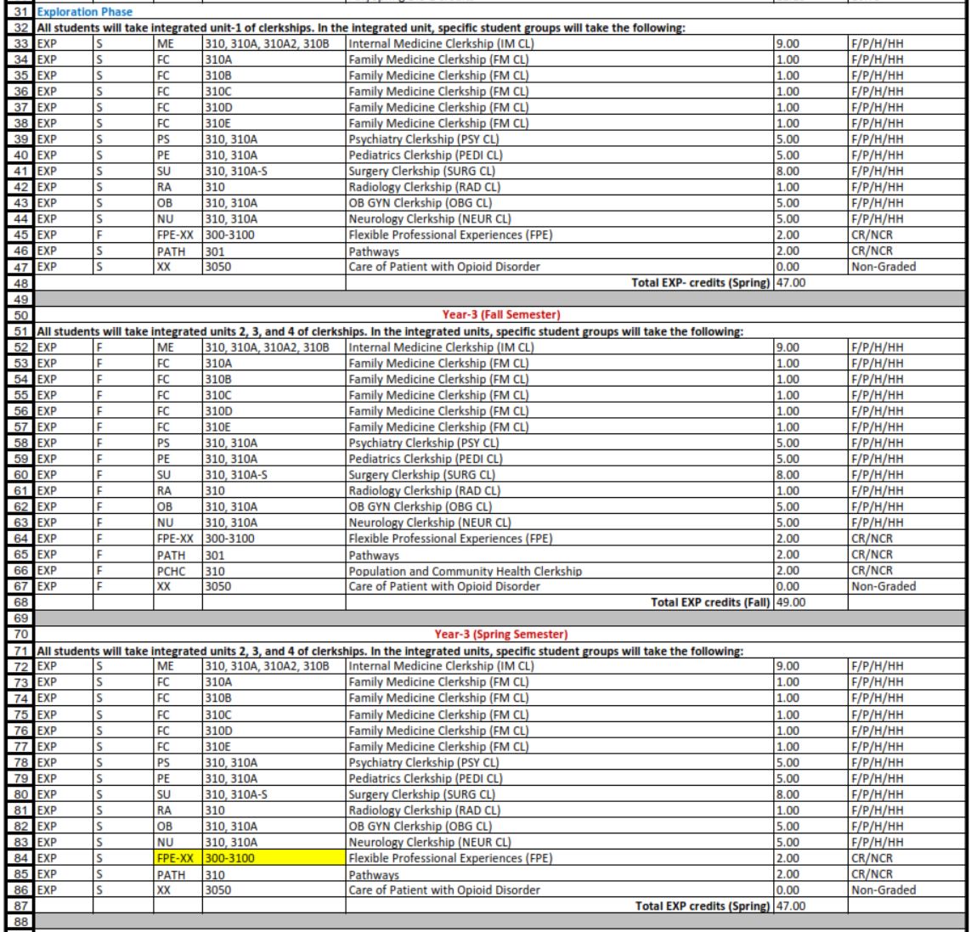Click the PCHC course code cell
The width and height of the screenshot is (971, 932).
click(176, 571)
